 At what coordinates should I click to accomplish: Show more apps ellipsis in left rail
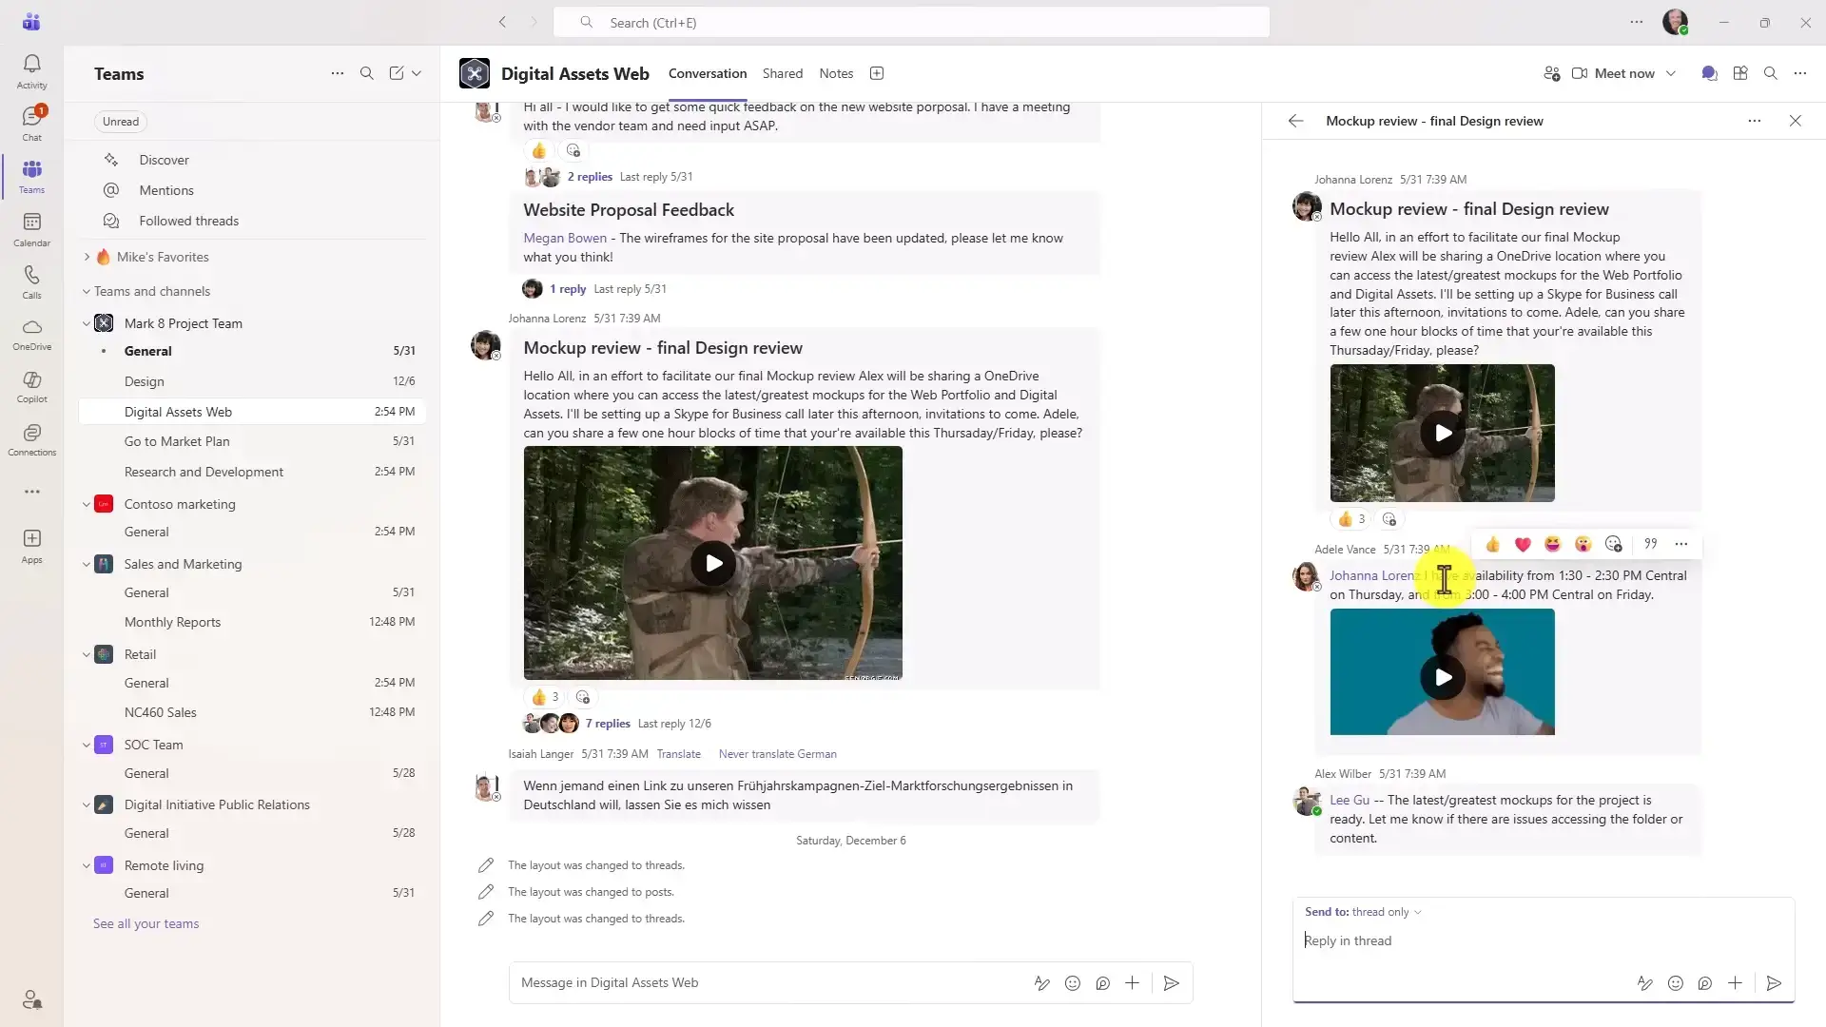pos(31,492)
